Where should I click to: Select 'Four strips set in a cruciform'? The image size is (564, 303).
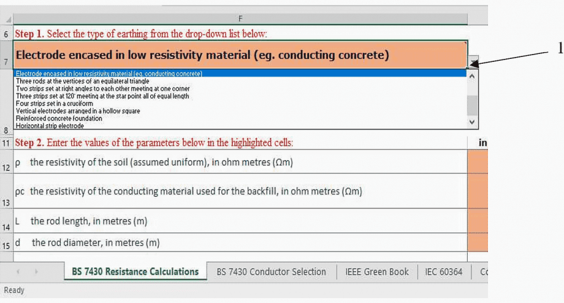[240, 104]
